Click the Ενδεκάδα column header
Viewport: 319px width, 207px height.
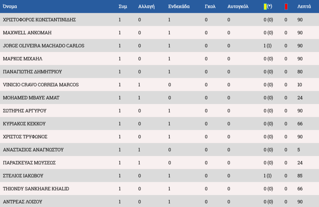click(179, 6)
